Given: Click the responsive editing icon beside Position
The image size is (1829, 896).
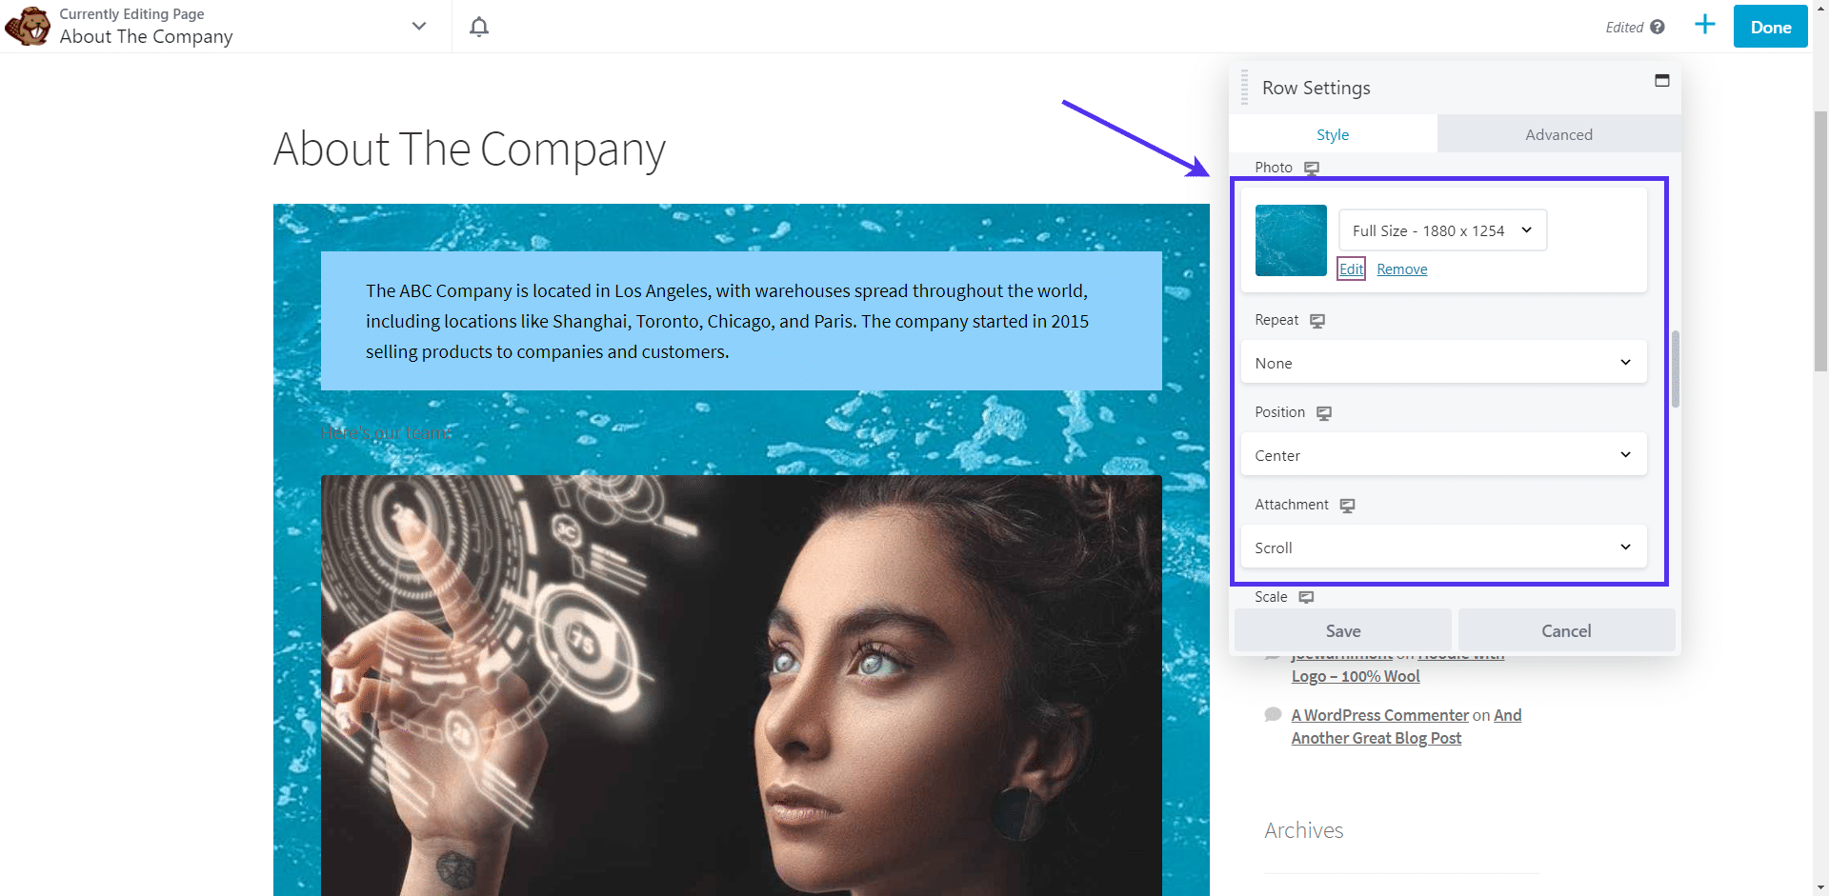Looking at the screenshot, I should coord(1325,413).
